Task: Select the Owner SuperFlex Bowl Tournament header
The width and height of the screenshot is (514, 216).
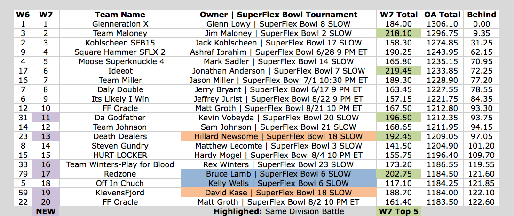Action: pyautogui.click(x=279, y=15)
